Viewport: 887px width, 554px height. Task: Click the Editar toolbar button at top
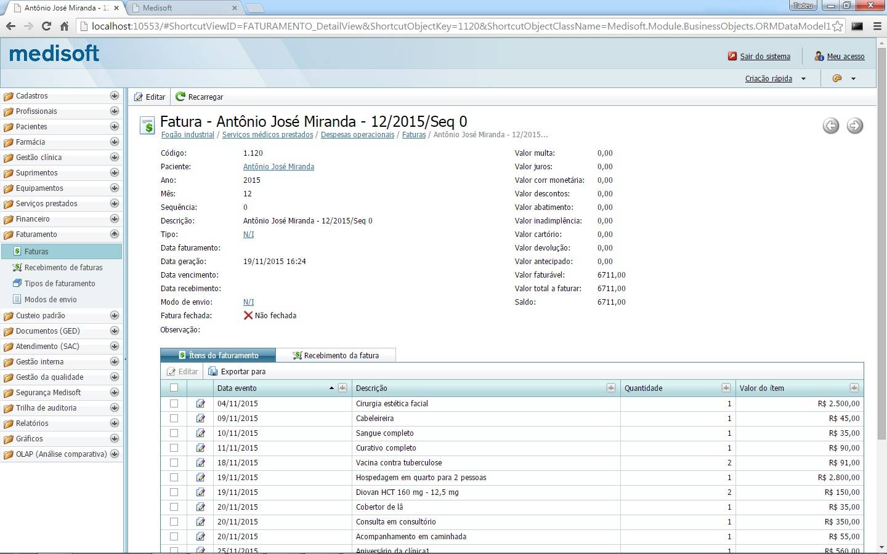pyautogui.click(x=150, y=97)
